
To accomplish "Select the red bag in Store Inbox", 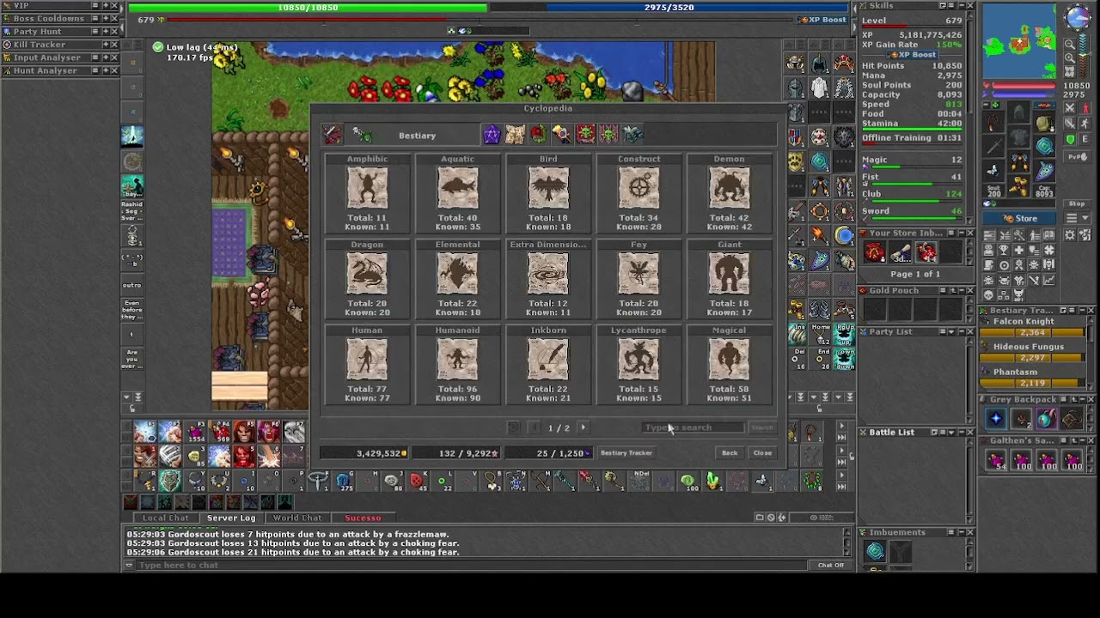I will [875, 252].
